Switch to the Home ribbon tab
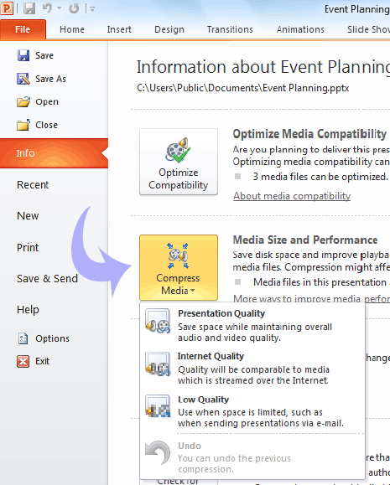 (x=72, y=29)
